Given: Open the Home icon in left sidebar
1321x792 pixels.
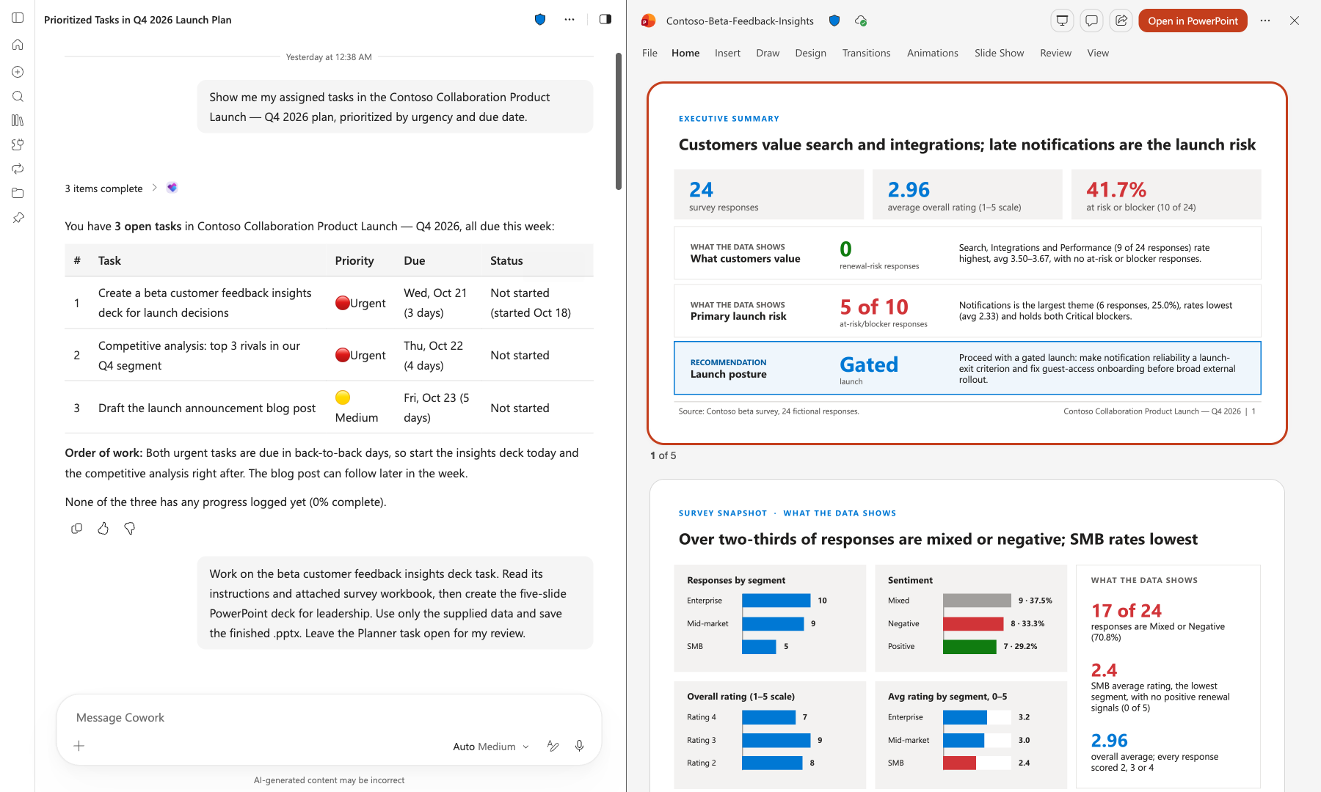Looking at the screenshot, I should 18,45.
